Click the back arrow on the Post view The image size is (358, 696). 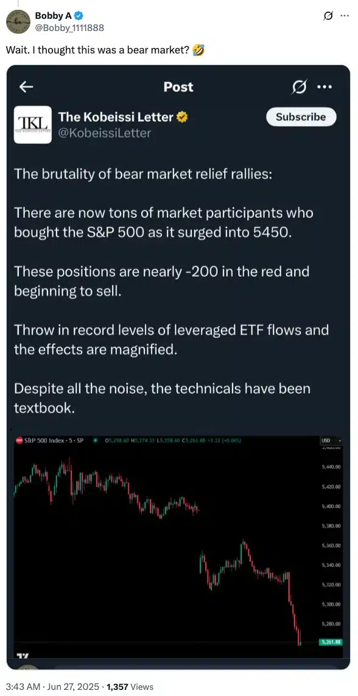(x=26, y=87)
